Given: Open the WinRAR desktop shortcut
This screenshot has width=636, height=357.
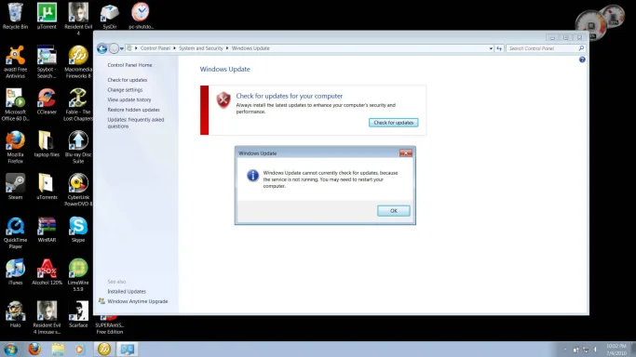Looking at the screenshot, I should 47,230.
